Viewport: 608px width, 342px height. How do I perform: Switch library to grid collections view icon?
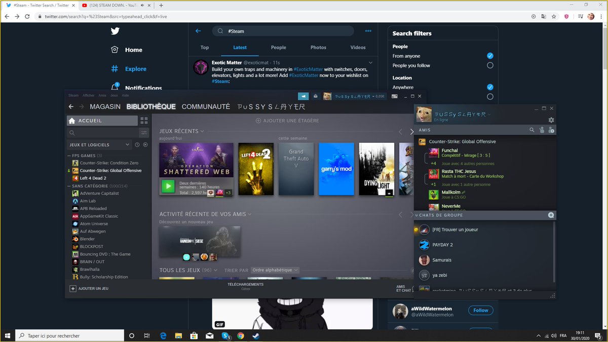pyautogui.click(x=144, y=121)
